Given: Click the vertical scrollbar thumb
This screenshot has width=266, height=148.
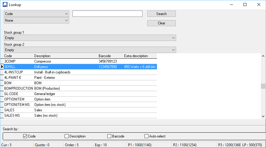Looking at the screenshot, I should [263, 86].
